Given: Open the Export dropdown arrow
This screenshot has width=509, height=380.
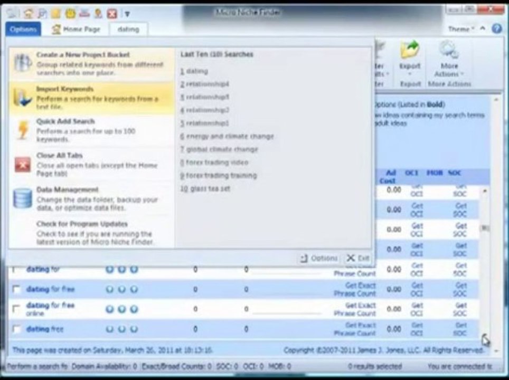Looking at the screenshot, I should point(410,74).
